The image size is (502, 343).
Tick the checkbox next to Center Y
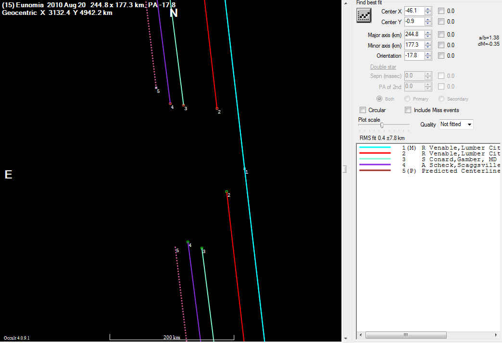(441, 22)
